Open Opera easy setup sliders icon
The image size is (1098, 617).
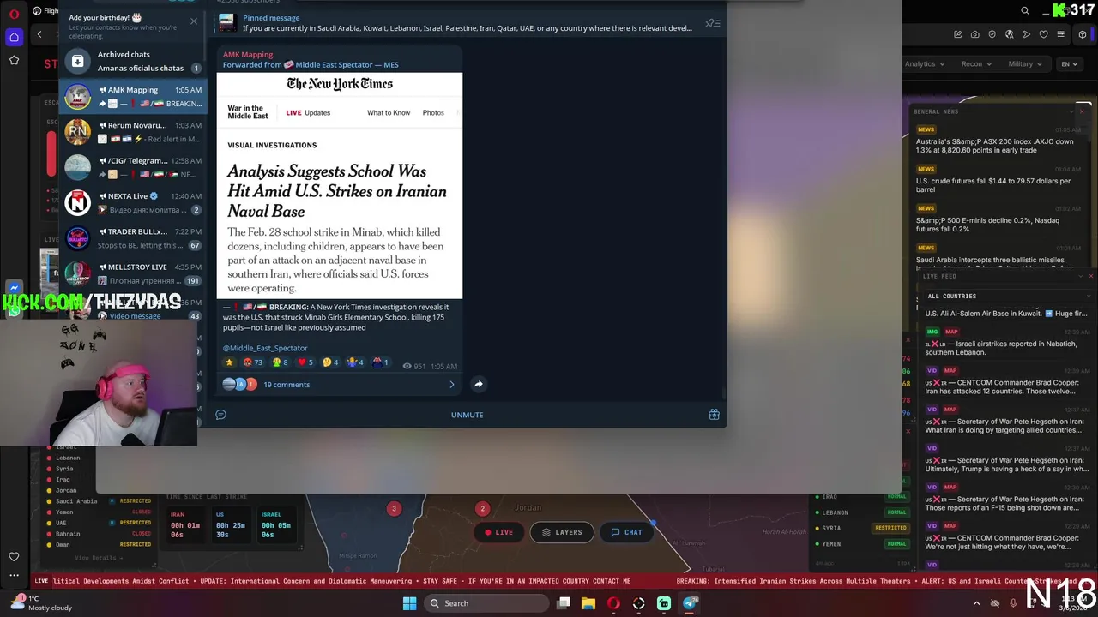(x=1060, y=34)
